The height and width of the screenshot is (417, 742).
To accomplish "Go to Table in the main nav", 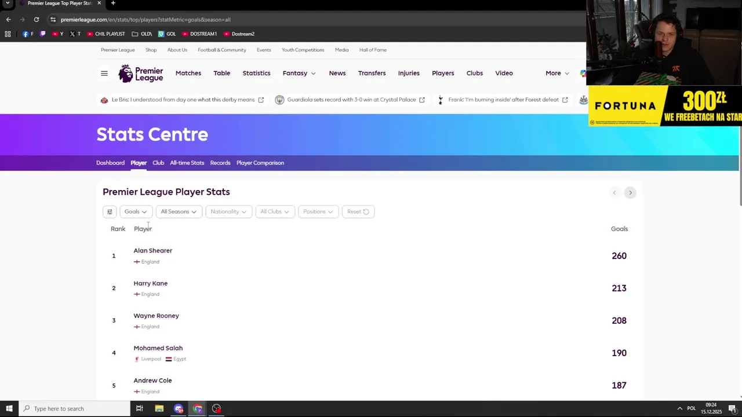I will [x=222, y=74].
